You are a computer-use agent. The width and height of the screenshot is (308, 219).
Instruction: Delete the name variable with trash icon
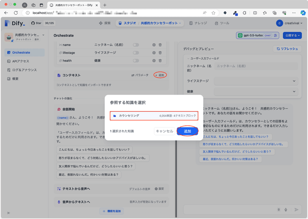coord(160,45)
